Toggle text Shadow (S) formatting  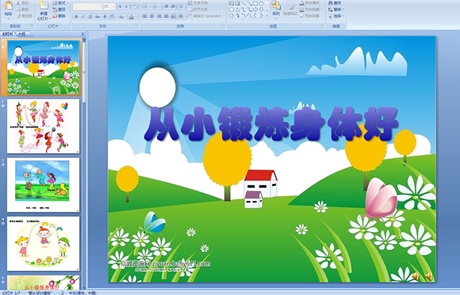(104, 16)
